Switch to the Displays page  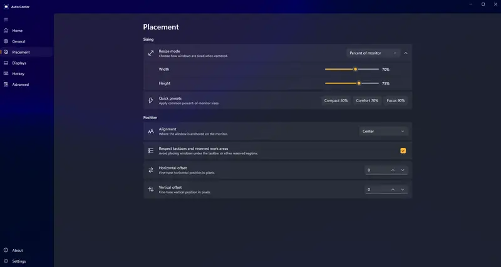click(x=27, y=63)
